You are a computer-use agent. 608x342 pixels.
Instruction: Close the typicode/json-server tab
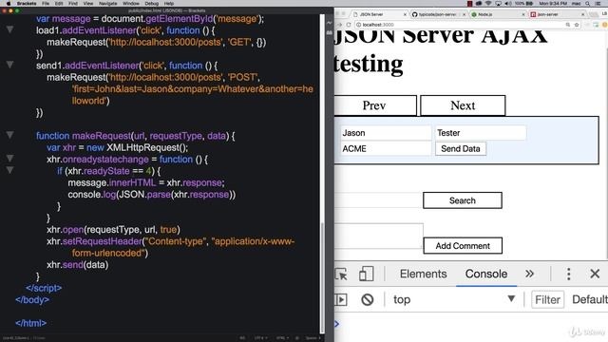click(x=465, y=14)
